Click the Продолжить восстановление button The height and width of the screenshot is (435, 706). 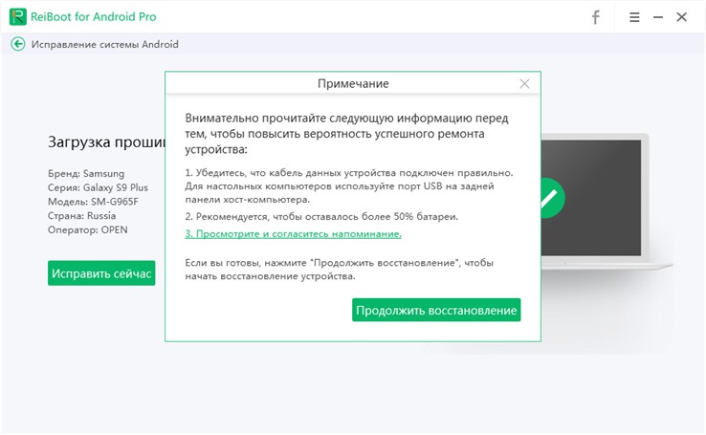436,310
